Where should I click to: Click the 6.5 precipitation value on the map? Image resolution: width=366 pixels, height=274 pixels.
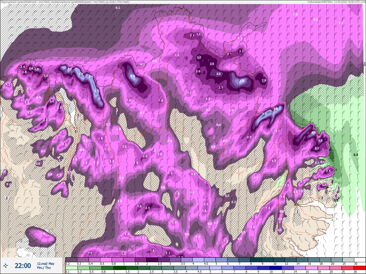tap(81, 74)
